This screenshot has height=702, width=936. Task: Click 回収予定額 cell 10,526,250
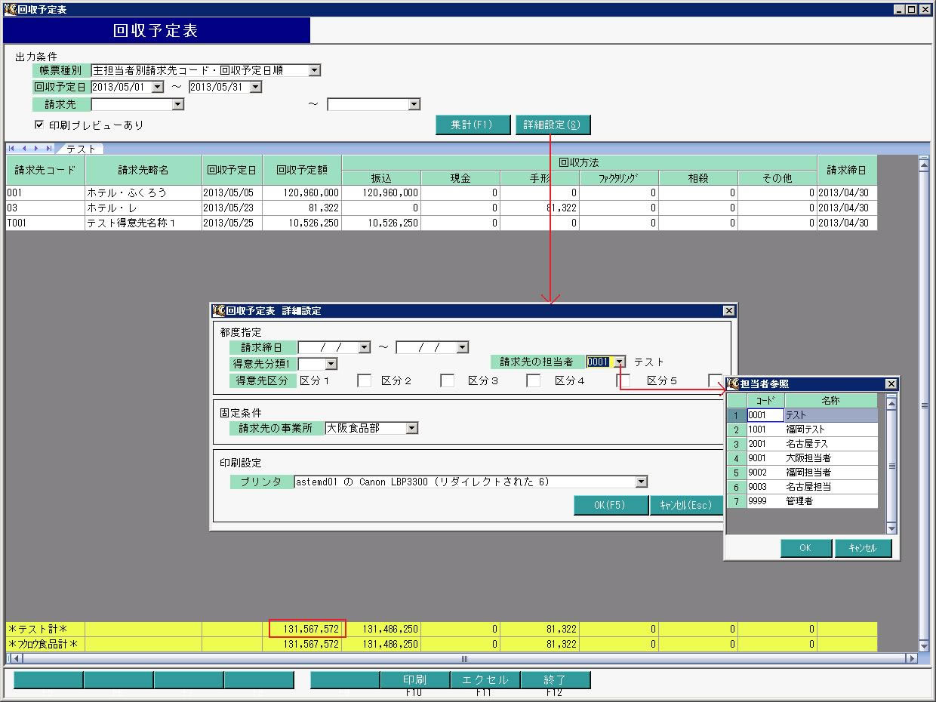302,223
